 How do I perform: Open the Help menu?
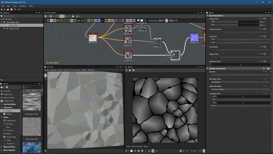pyautogui.click(x=31, y=6)
